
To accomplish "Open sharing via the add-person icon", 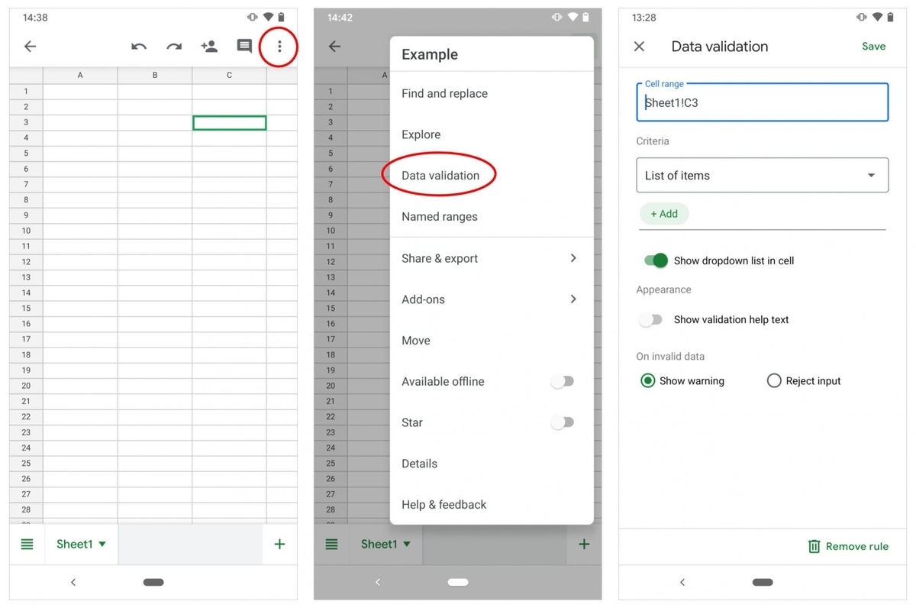I will point(209,47).
